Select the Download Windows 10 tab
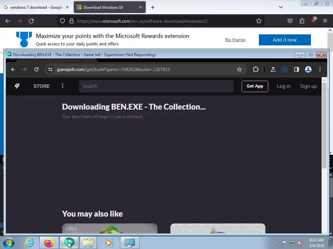333x249 pixels. pos(110,7)
